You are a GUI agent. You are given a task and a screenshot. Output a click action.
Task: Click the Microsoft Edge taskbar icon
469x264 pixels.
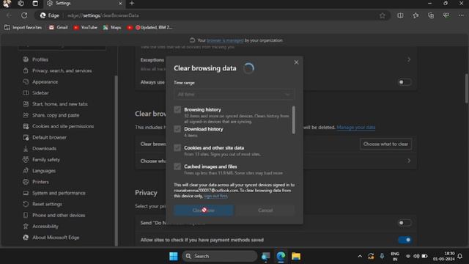(281, 256)
